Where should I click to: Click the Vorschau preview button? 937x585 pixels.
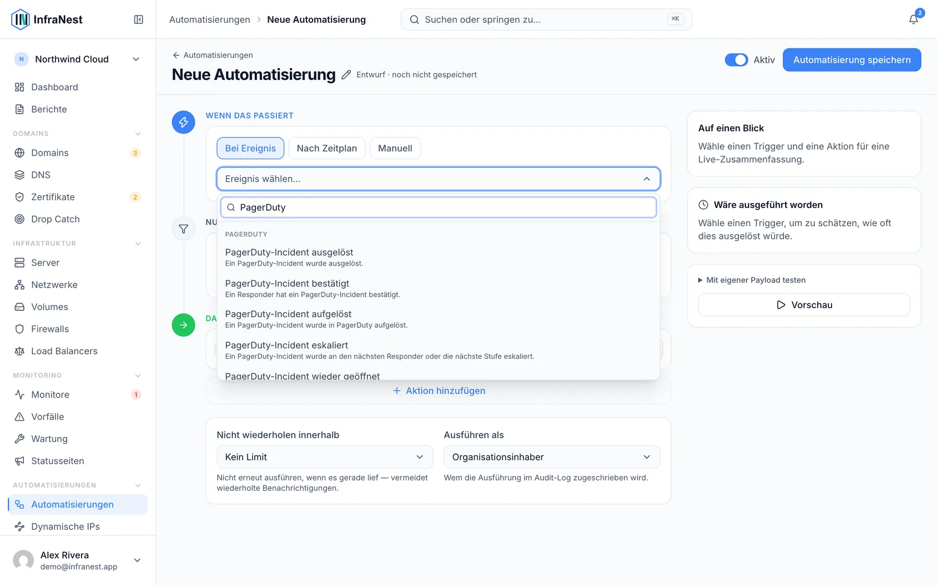pyautogui.click(x=804, y=305)
